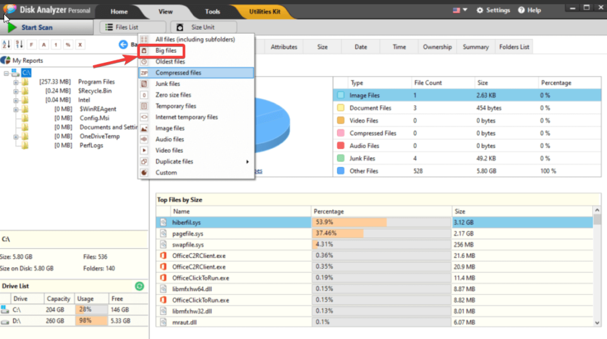Image resolution: width=607 pixels, height=339 pixels.
Task: Click the Top Files scrollbar up arrow
Action: point(597,210)
